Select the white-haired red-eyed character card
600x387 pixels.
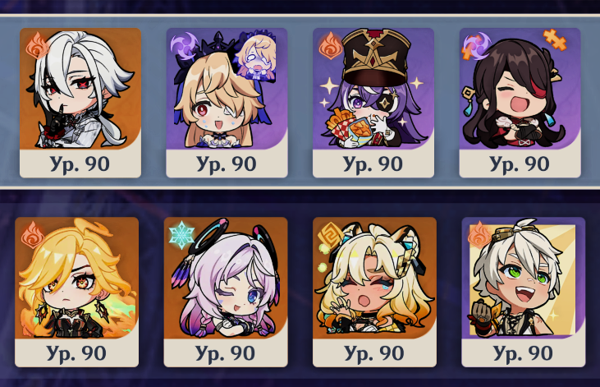tap(80, 103)
